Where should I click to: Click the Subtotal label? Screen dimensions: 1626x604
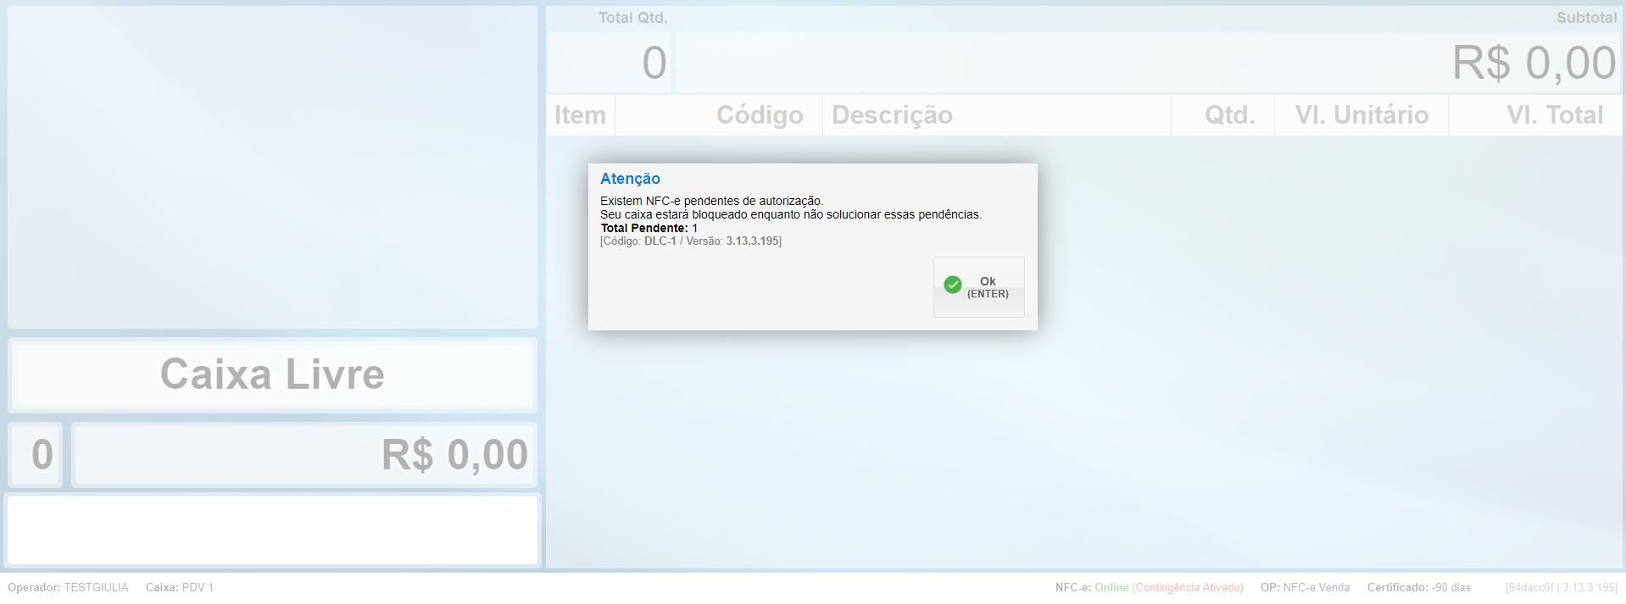point(1587,18)
